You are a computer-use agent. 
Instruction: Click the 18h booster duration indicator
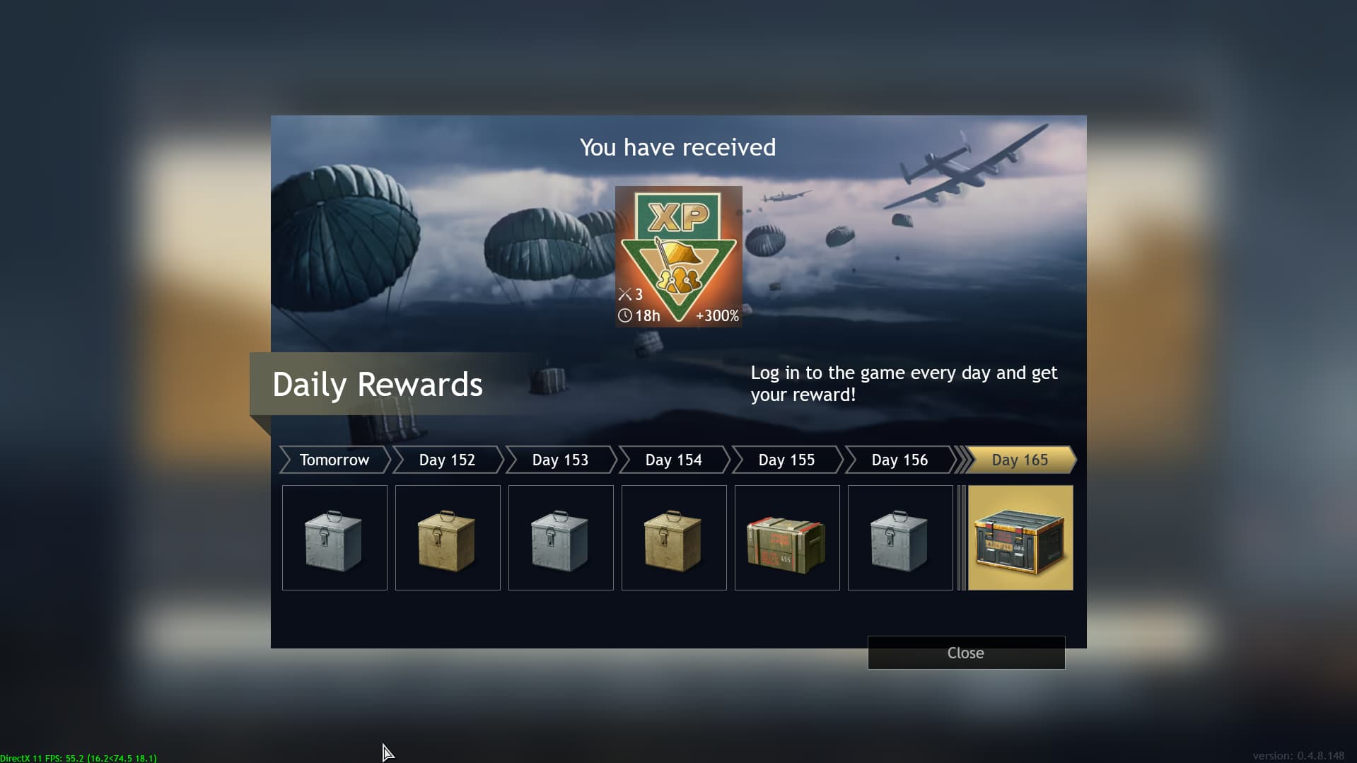click(x=639, y=315)
